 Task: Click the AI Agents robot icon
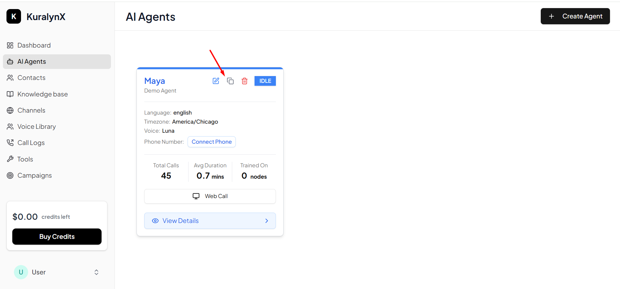pos(10,61)
